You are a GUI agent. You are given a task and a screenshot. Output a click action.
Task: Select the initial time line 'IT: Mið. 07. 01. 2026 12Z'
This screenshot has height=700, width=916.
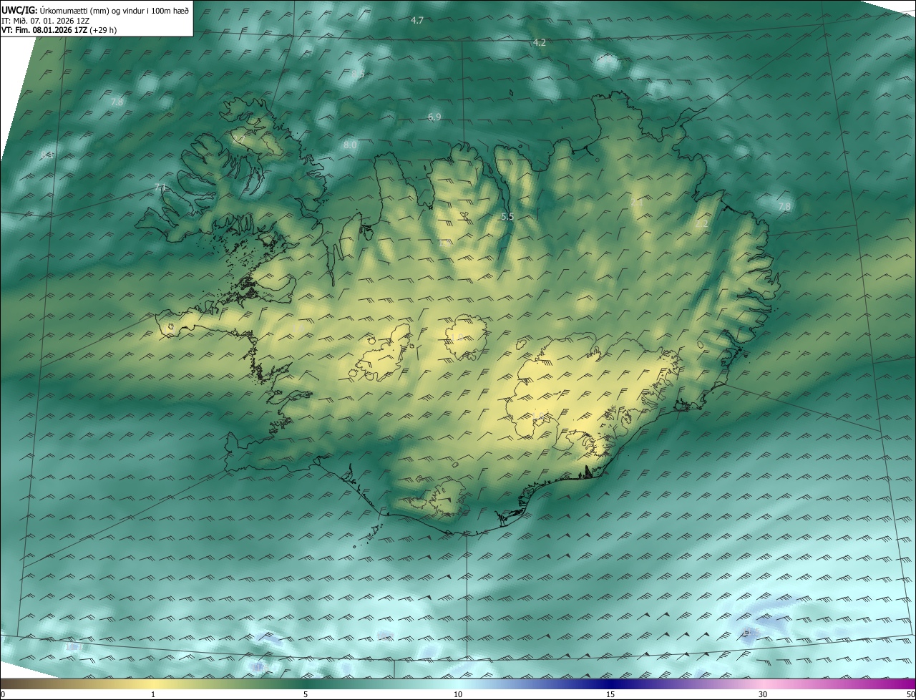(45, 21)
